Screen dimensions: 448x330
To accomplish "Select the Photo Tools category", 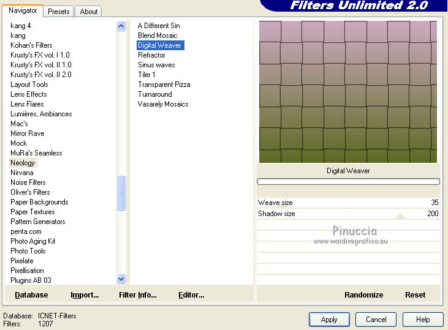I will point(28,250).
